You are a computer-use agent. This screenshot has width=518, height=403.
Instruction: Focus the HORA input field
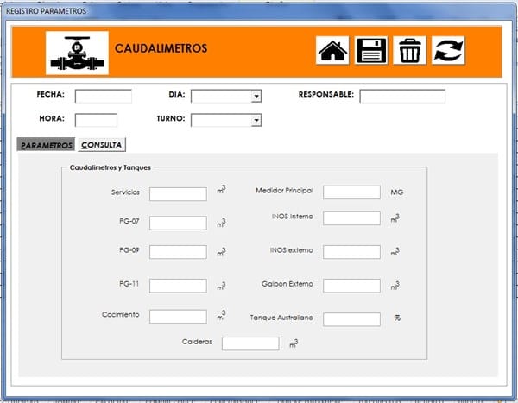pyautogui.click(x=96, y=120)
